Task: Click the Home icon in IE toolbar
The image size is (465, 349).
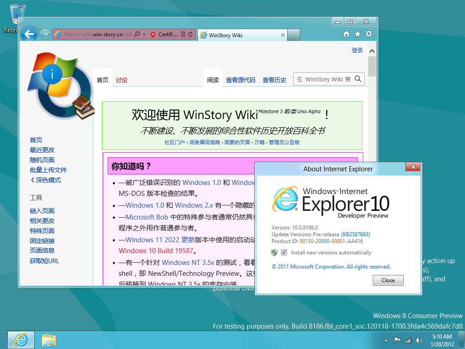Action: [x=346, y=34]
